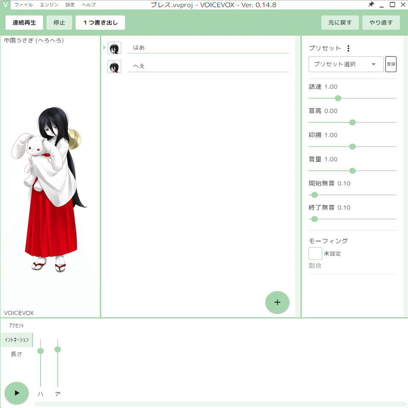Screen dimensions: 408x408
Task: Click the 話速 1.00 value label
Action: click(323, 87)
